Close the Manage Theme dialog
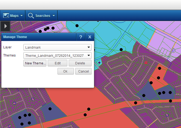The image size is (181, 128). pyautogui.click(x=90, y=37)
